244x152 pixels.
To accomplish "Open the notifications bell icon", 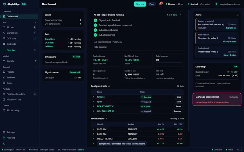I will coord(160,4).
